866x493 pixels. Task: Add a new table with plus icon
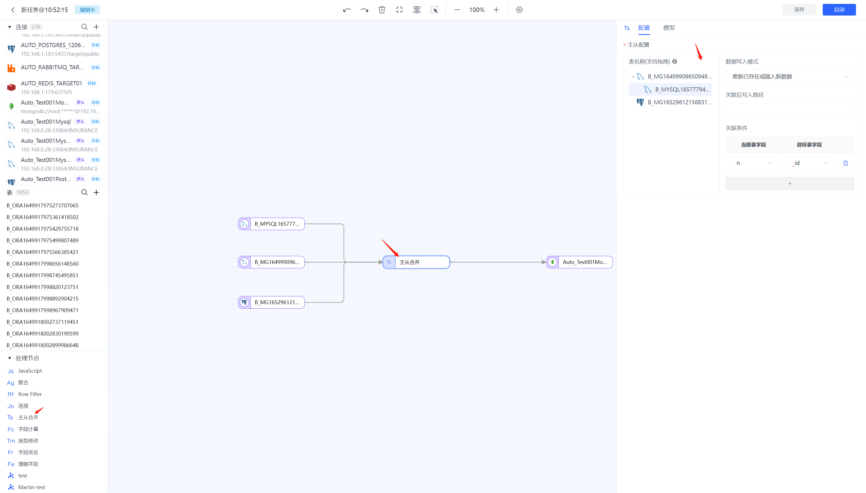[96, 192]
